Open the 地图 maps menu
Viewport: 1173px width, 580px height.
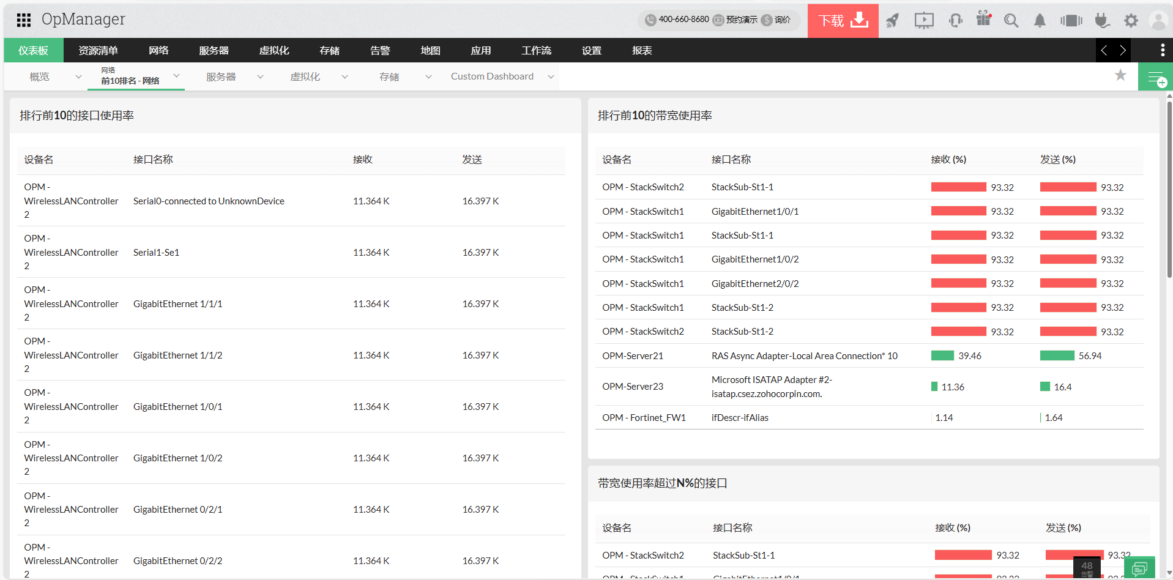tap(430, 50)
